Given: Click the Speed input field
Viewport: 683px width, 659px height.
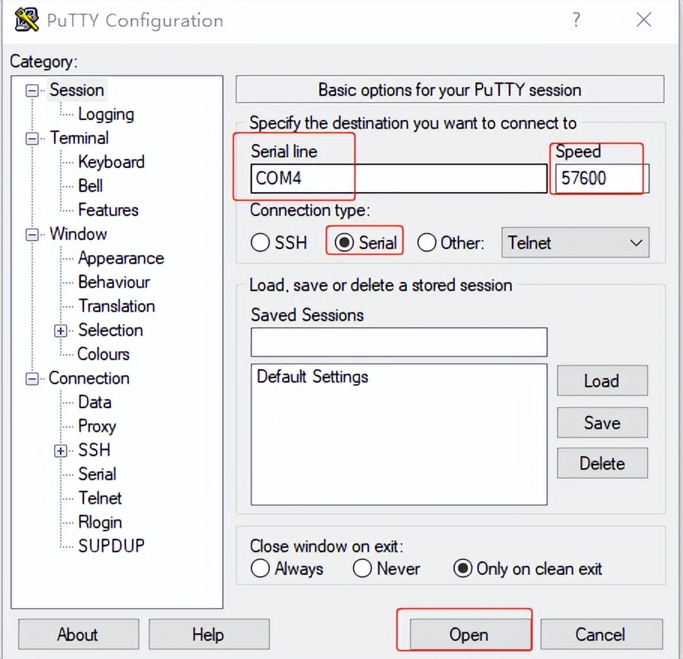Looking at the screenshot, I should pyautogui.click(x=601, y=179).
